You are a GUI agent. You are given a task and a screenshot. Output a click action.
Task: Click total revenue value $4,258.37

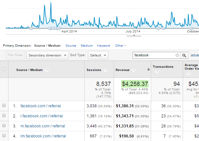coord(135,84)
